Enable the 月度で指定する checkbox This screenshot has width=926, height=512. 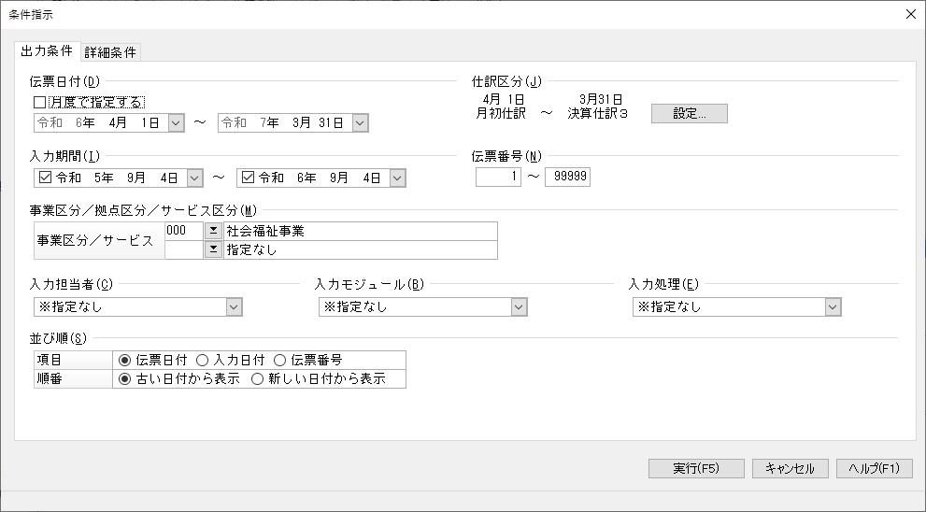point(40,103)
